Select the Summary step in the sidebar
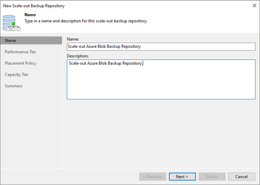The width and height of the screenshot is (260, 185). pyautogui.click(x=14, y=86)
